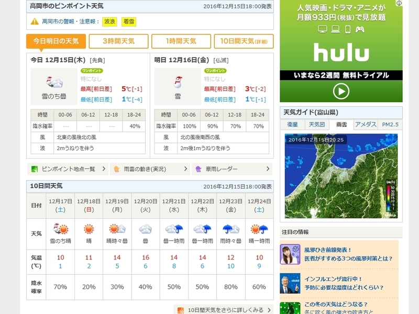Click the 12月19日 sunny-cloudy icon
The width and height of the screenshot is (419, 314).
point(117,229)
